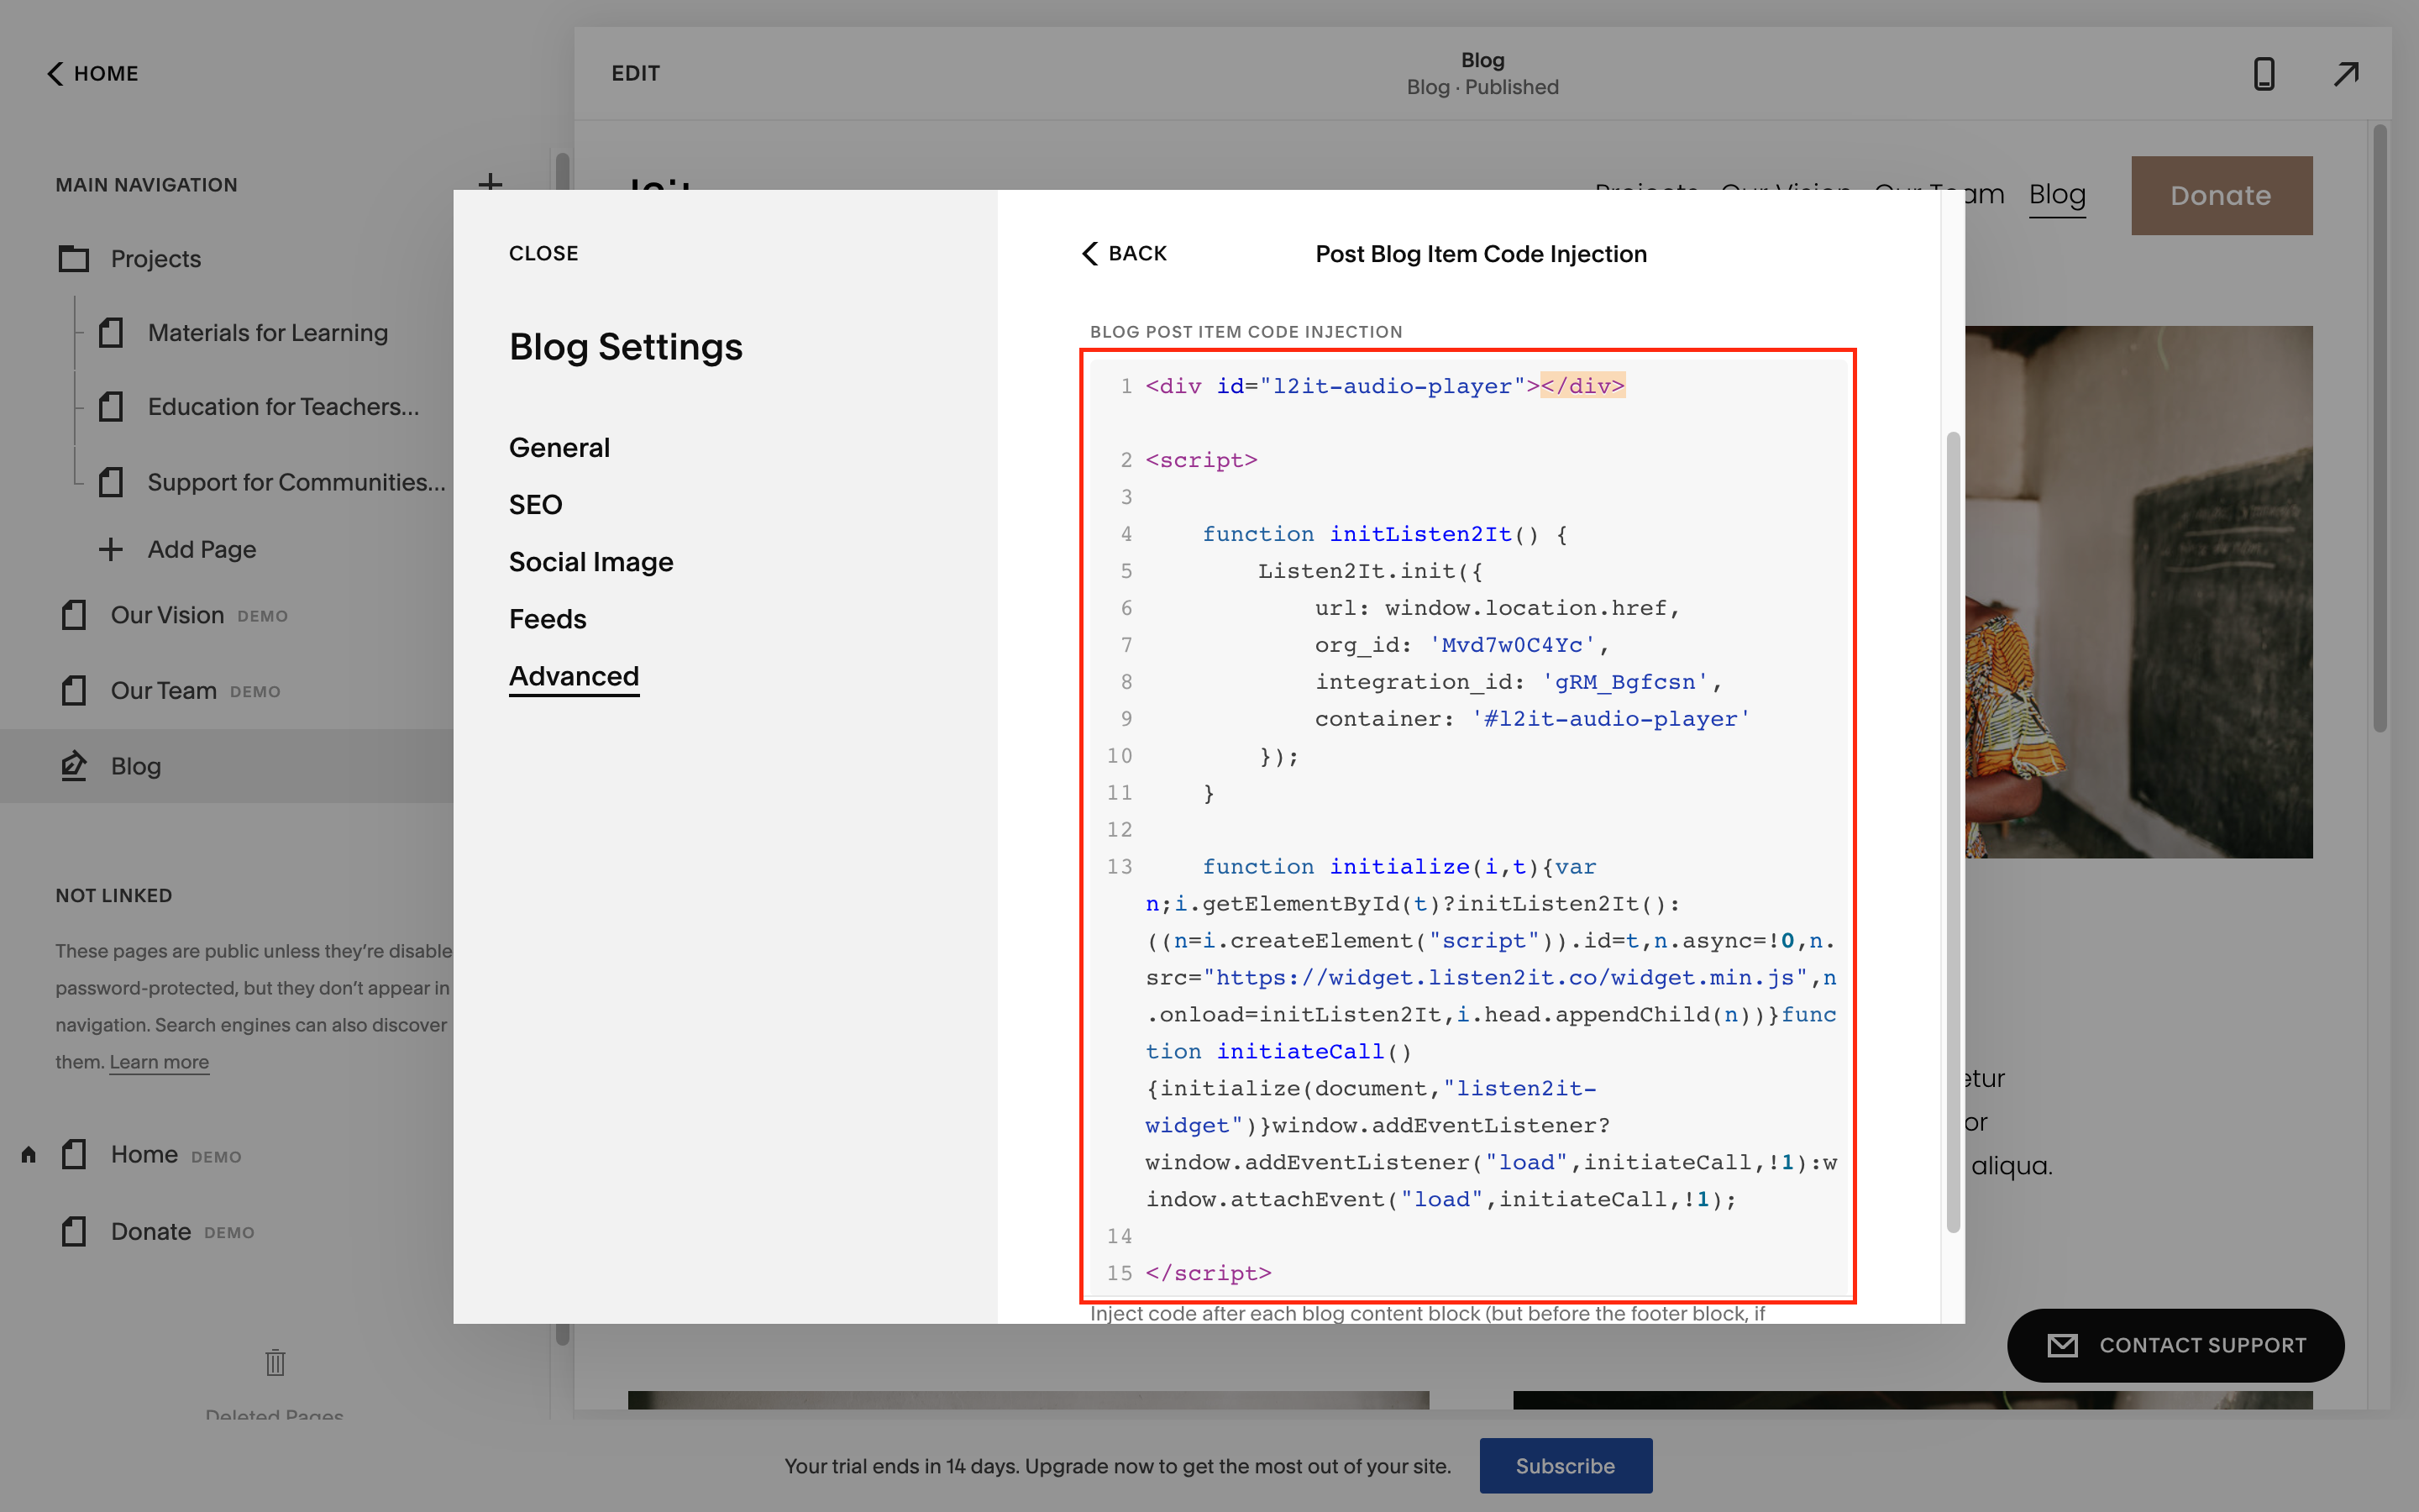Click the Materials for Learning page icon
2419x1512 pixels.
pos(111,332)
